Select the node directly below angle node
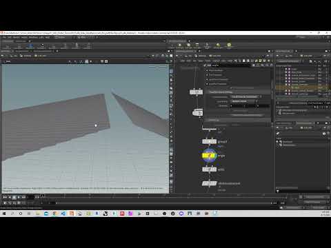 pyautogui.click(x=209, y=169)
